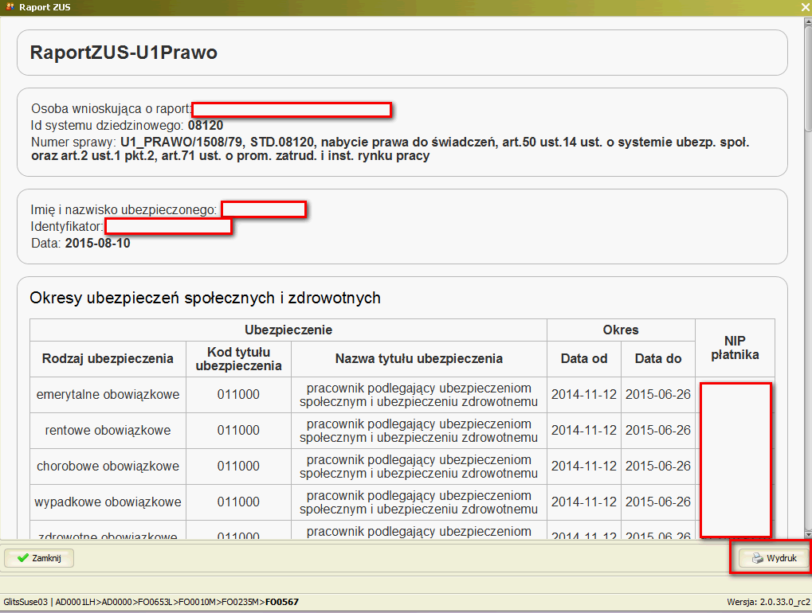
Task: Click start date 2014-11-12 in the chorobowe row
Action: 584,466
